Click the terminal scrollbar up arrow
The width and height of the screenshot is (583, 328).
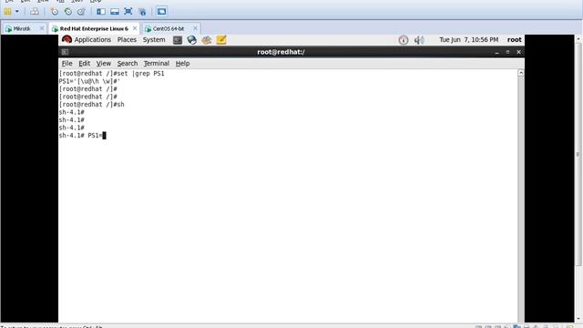click(521, 73)
